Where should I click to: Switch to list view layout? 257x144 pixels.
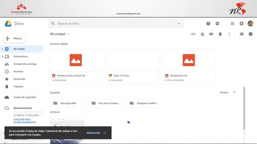pos(241,34)
